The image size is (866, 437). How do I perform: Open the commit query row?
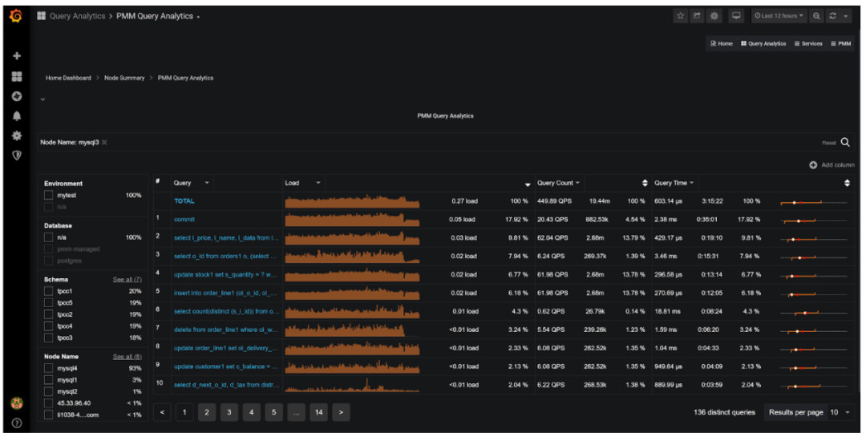click(x=184, y=220)
